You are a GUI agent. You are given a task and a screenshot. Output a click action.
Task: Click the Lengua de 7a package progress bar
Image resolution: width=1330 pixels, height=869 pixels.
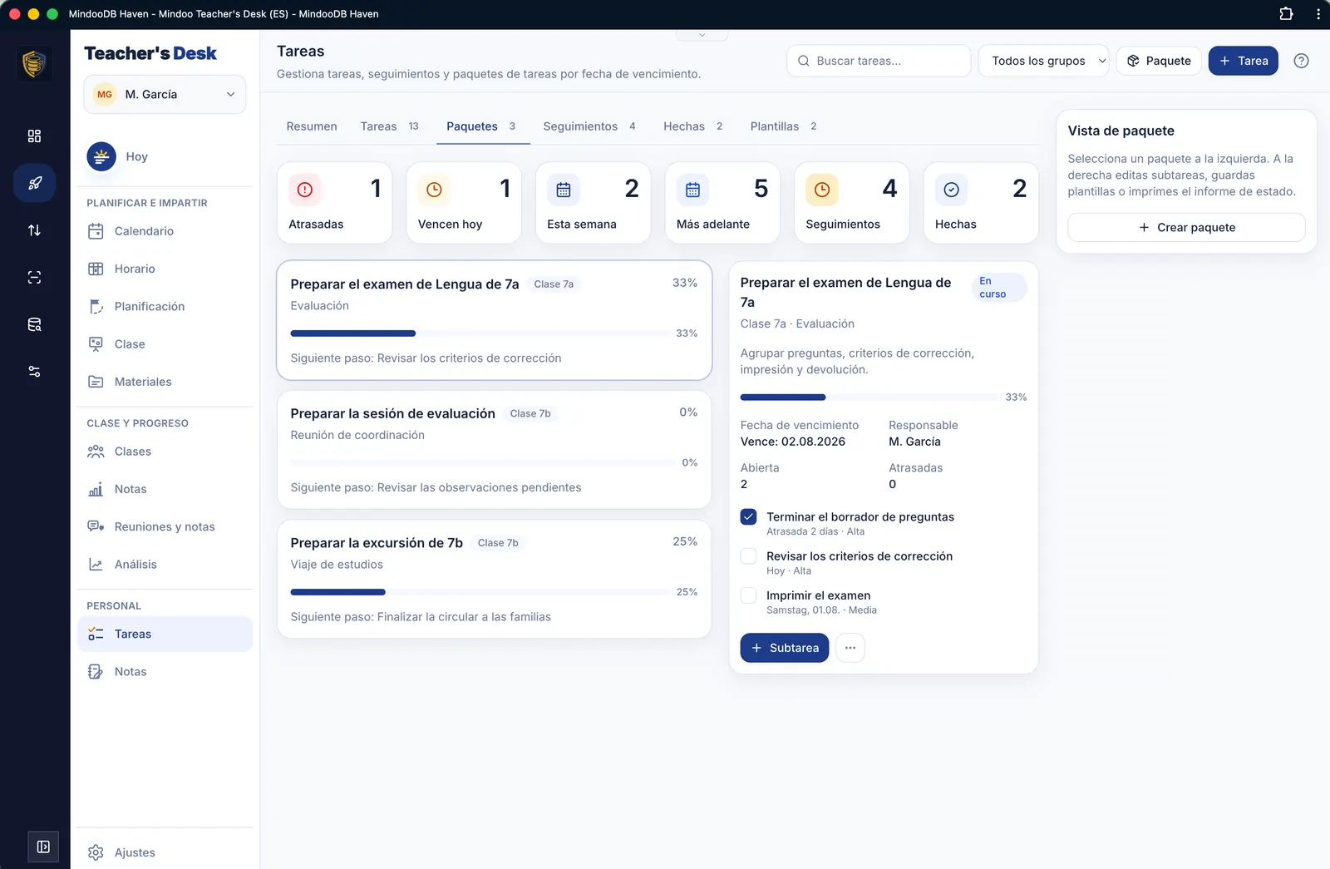pyautogui.click(x=480, y=333)
